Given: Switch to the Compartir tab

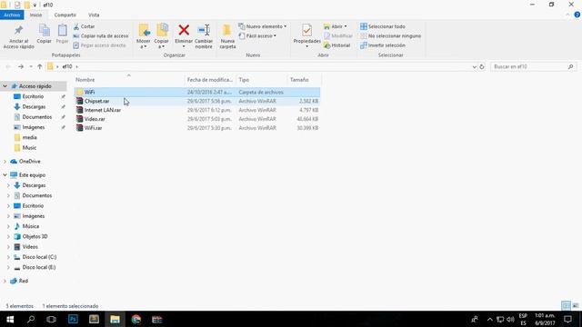Looking at the screenshot, I should [x=65, y=15].
